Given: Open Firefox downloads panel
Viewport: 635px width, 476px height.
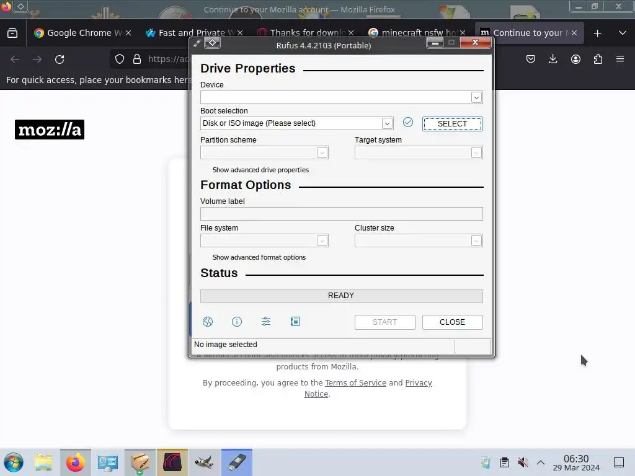Looking at the screenshot, I should tap(553, 59).
